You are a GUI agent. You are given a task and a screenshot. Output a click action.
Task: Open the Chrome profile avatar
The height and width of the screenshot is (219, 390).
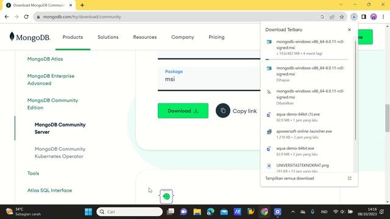pyautogui.click(x=374, y=16)
